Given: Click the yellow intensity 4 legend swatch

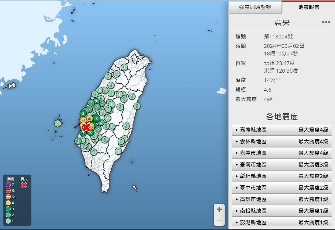Looking at the screenshot, I should coord(8,203).
